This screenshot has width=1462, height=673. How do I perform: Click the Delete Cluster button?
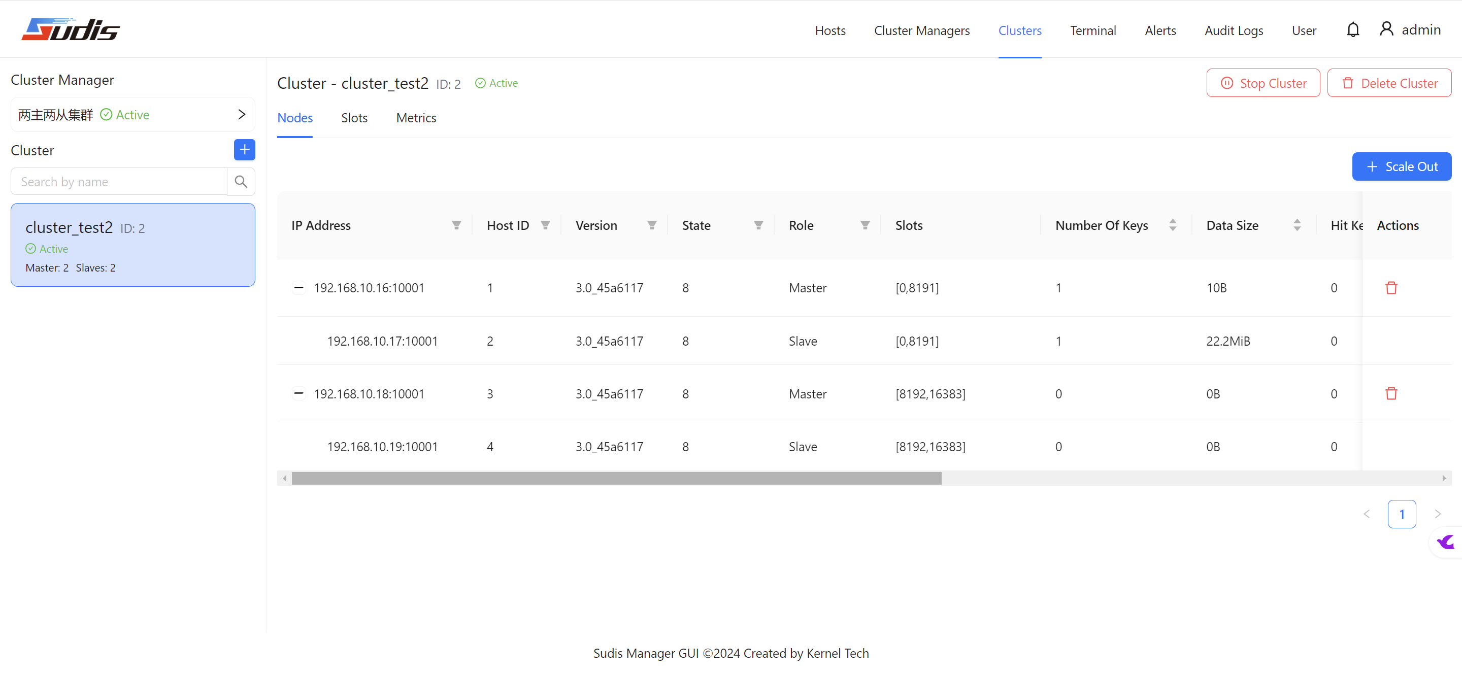[x=1389, y=83]
